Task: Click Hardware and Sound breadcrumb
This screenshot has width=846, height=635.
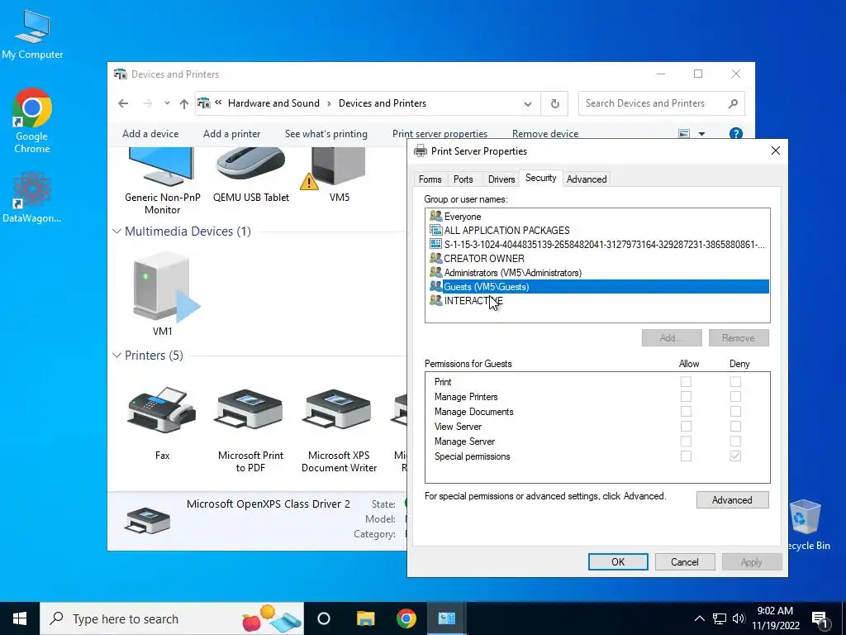Action: point(273,103)
